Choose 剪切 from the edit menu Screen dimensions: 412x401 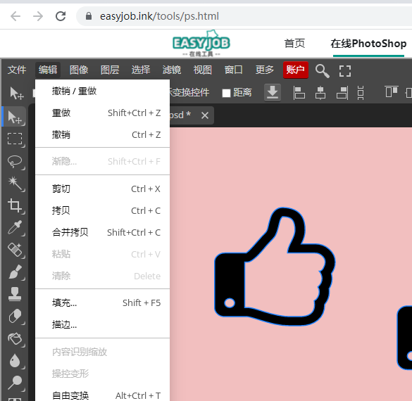click(103, 189)
